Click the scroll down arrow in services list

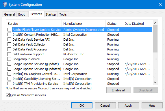coord(155,82)
